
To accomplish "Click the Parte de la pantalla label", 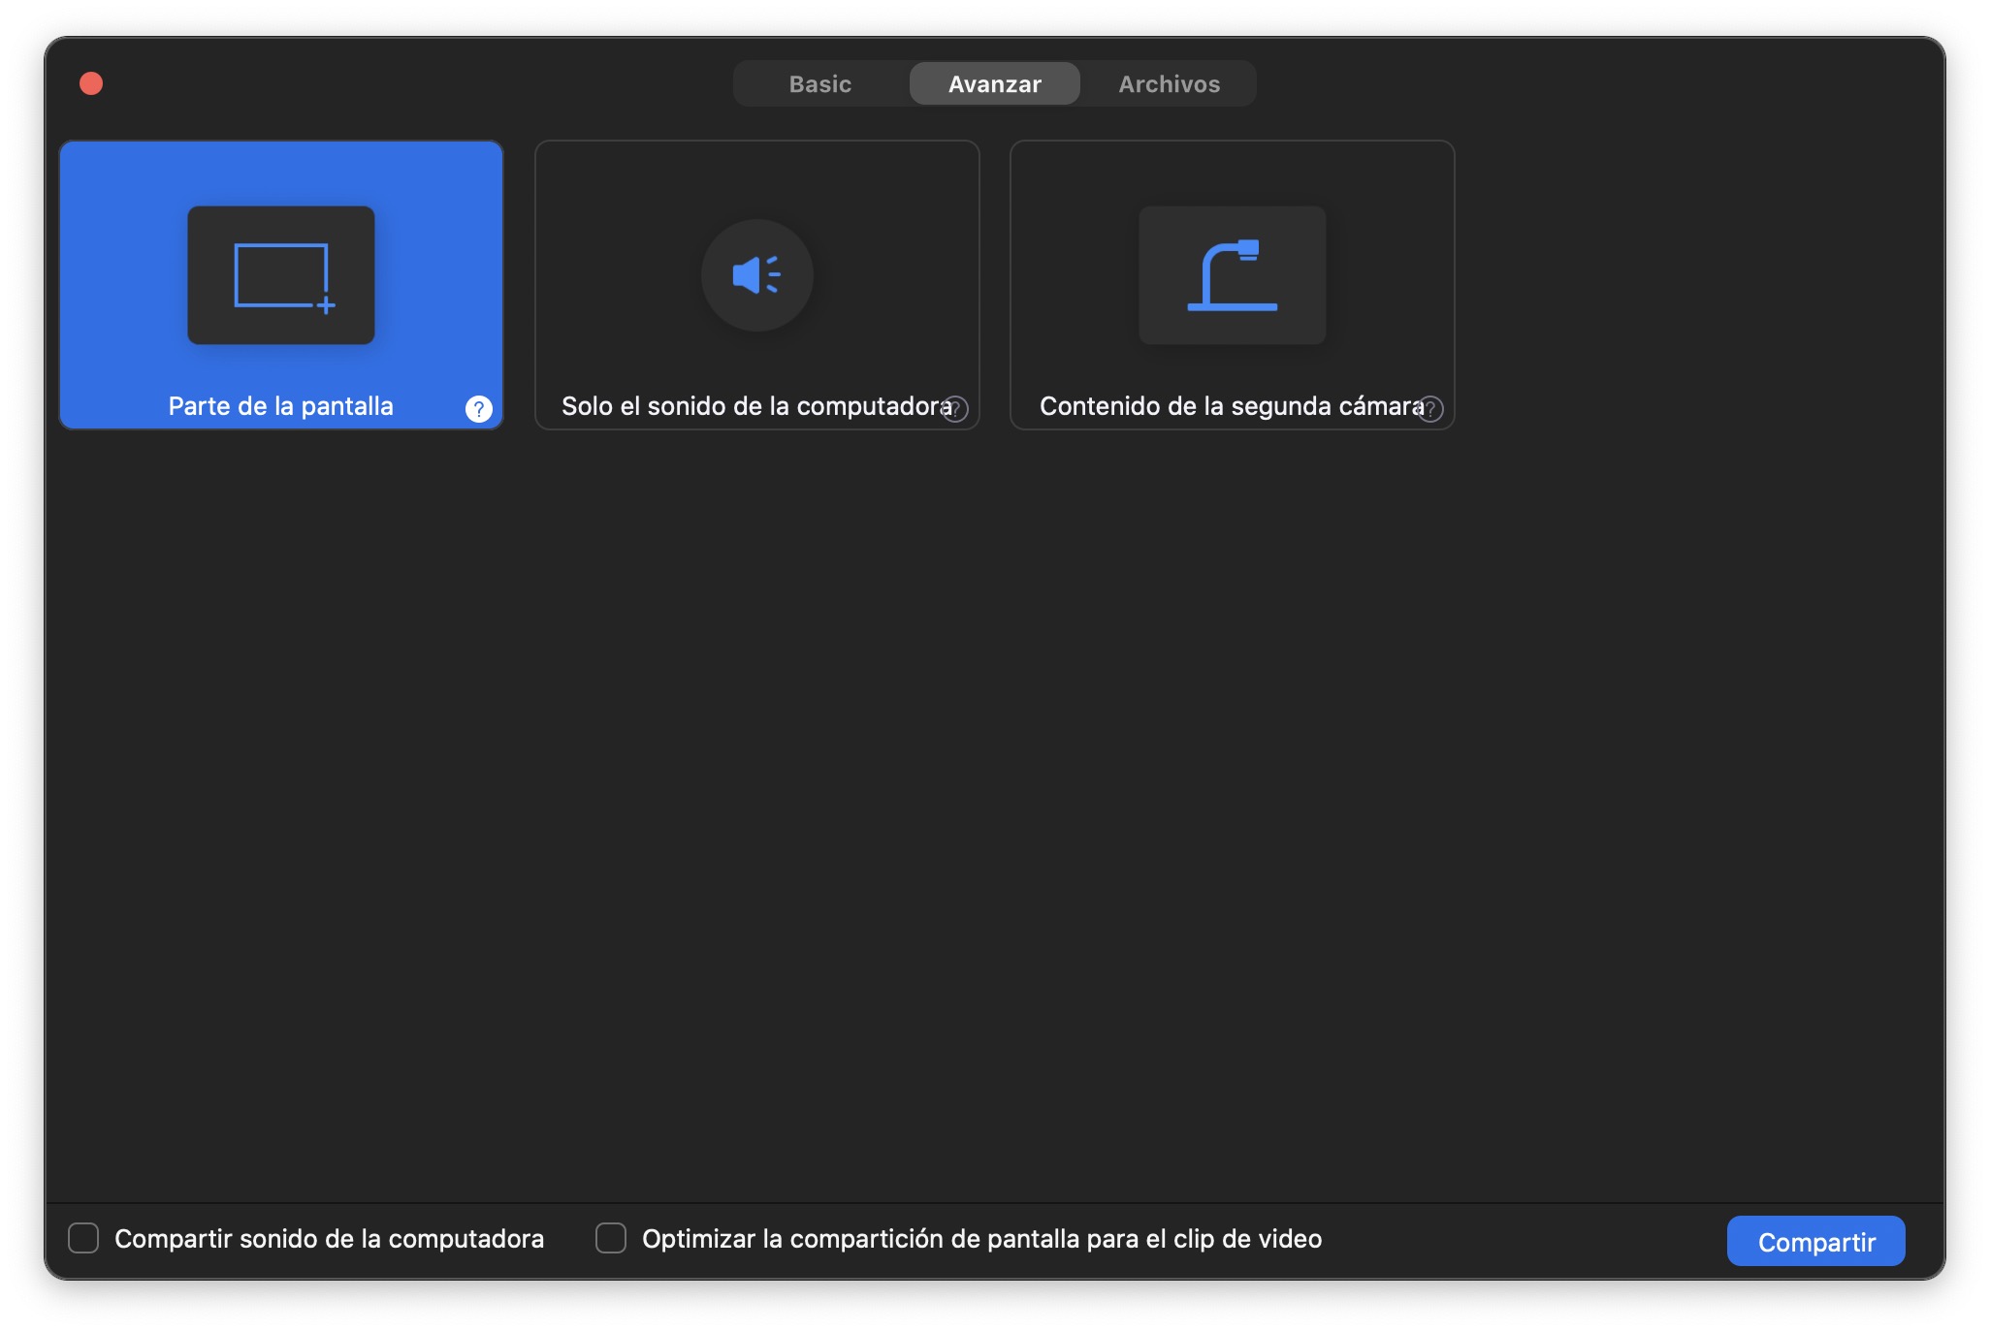I will click(x=280, y=406).
